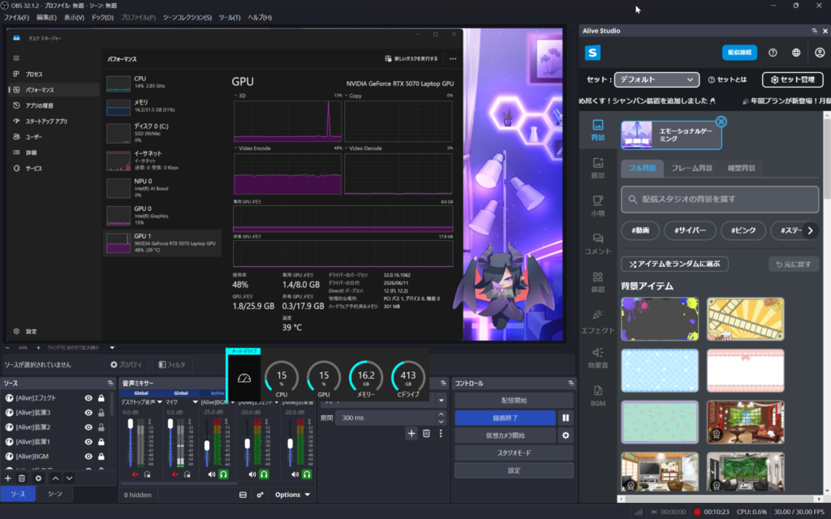Viewport: 831px width, 519px height.
Task: Open セット管理 button
Action: click(x=793, y=79)
